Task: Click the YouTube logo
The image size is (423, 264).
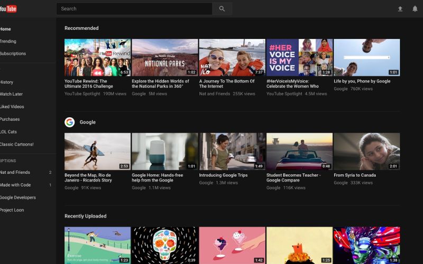Action: (x=8, y=9)
